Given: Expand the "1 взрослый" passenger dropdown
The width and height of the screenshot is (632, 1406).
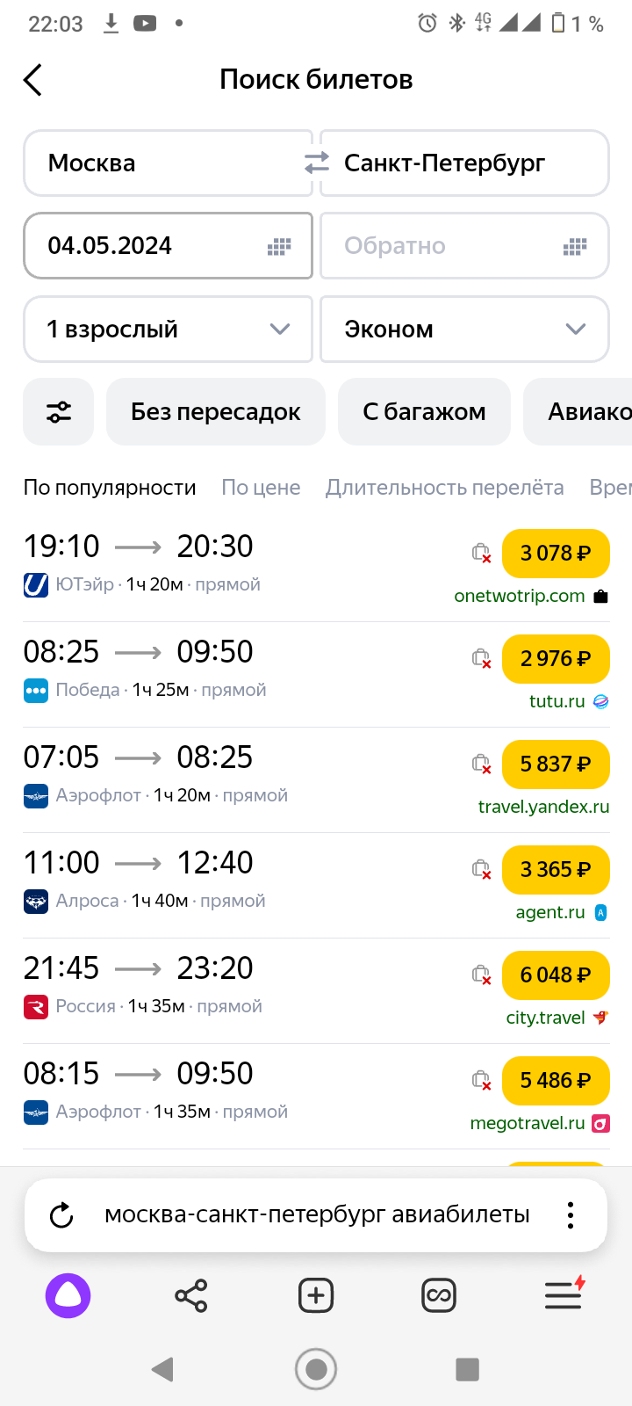Looking at the screenshot, I should click(168, 330).
